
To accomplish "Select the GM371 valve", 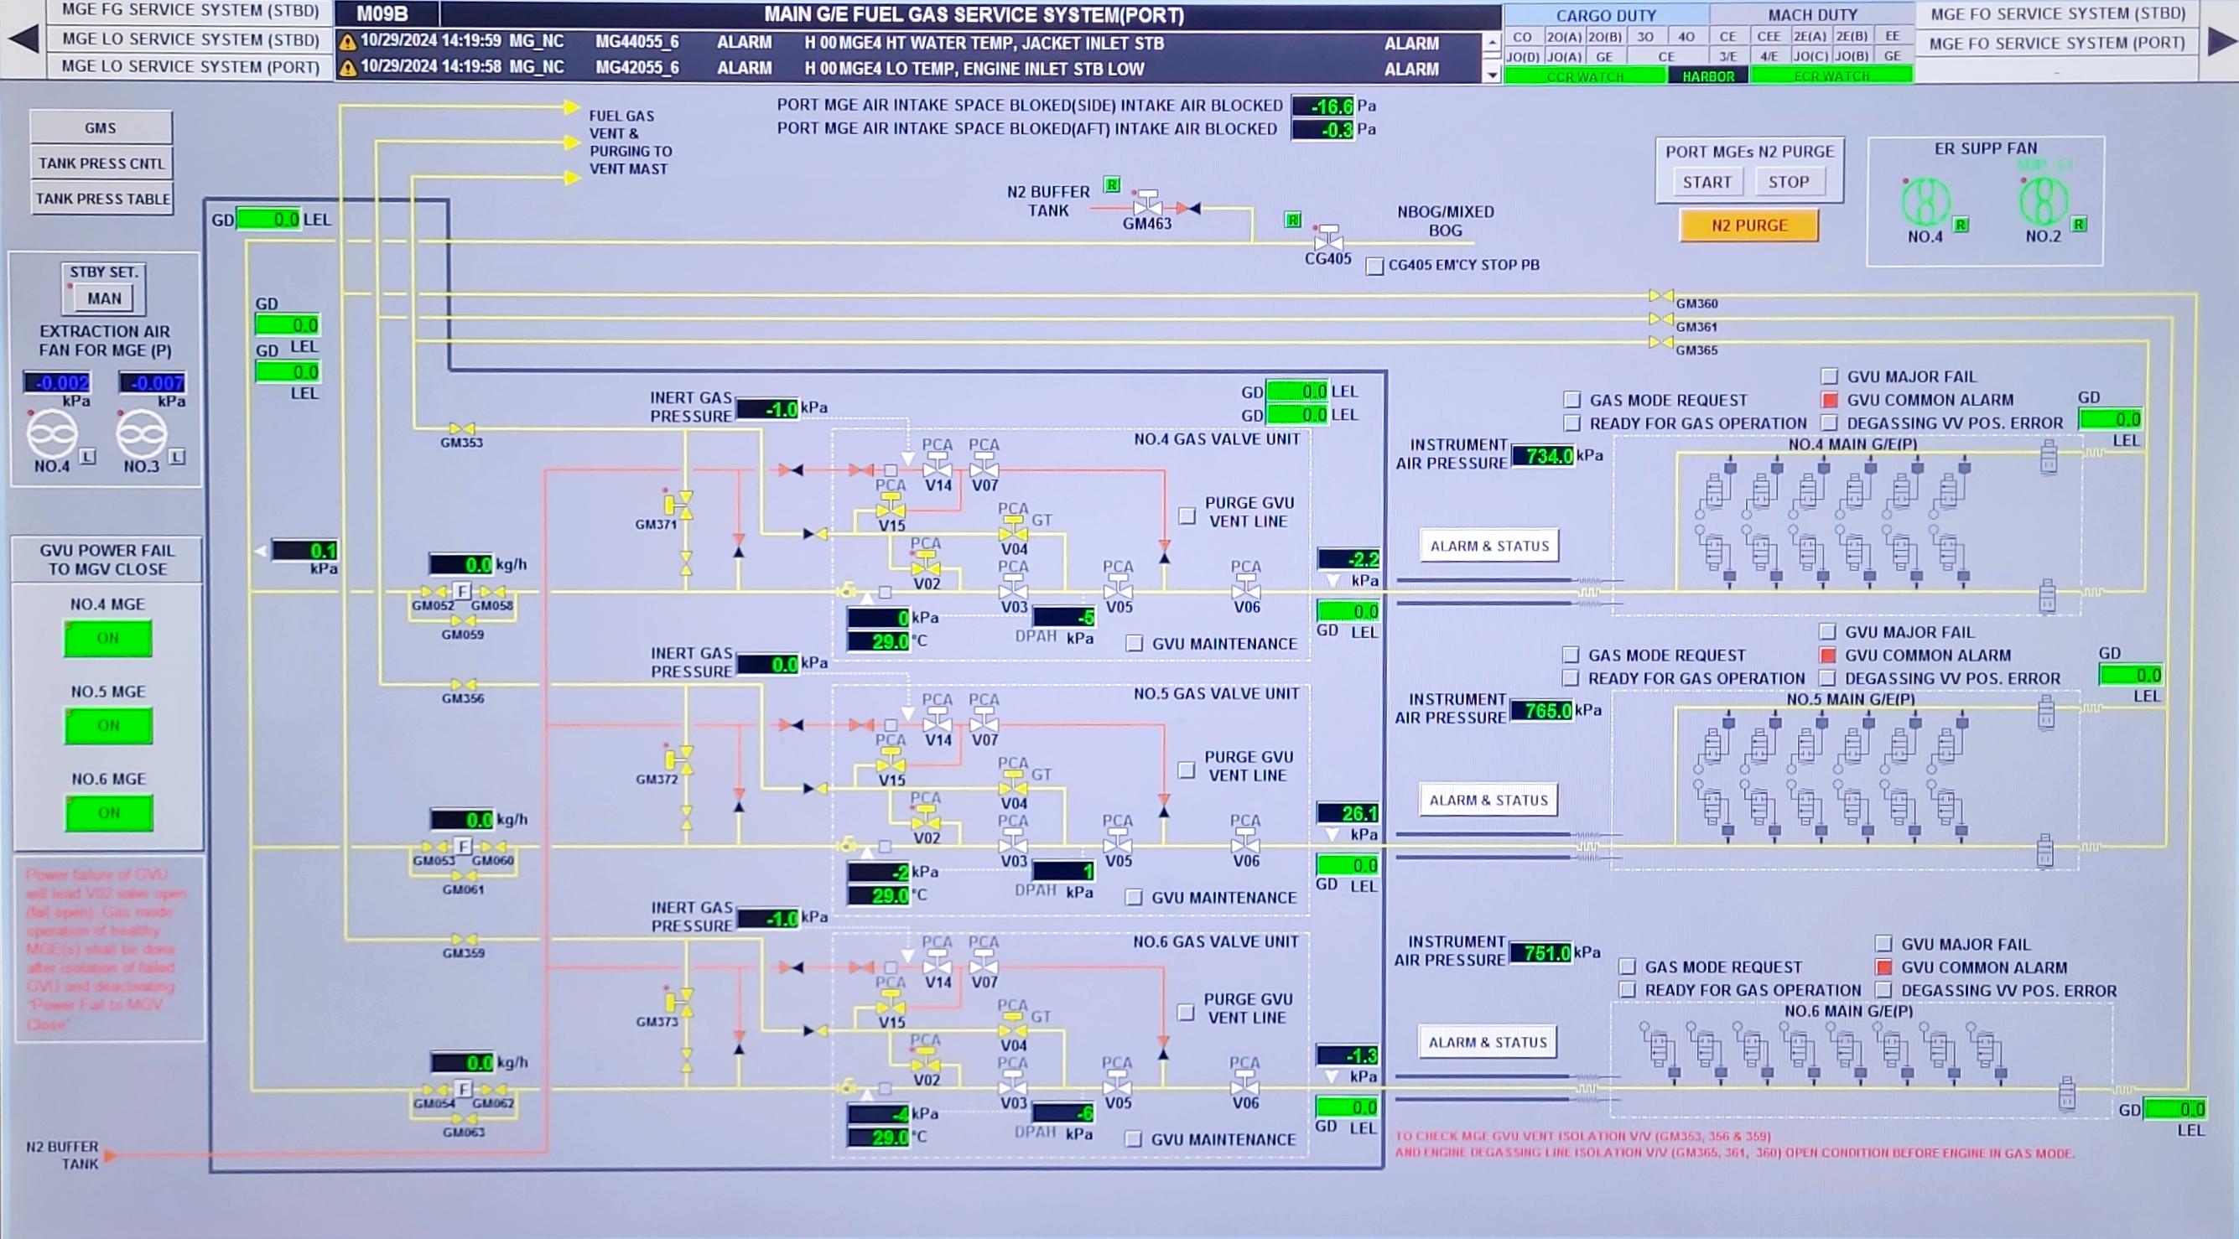I will (678, 503).
